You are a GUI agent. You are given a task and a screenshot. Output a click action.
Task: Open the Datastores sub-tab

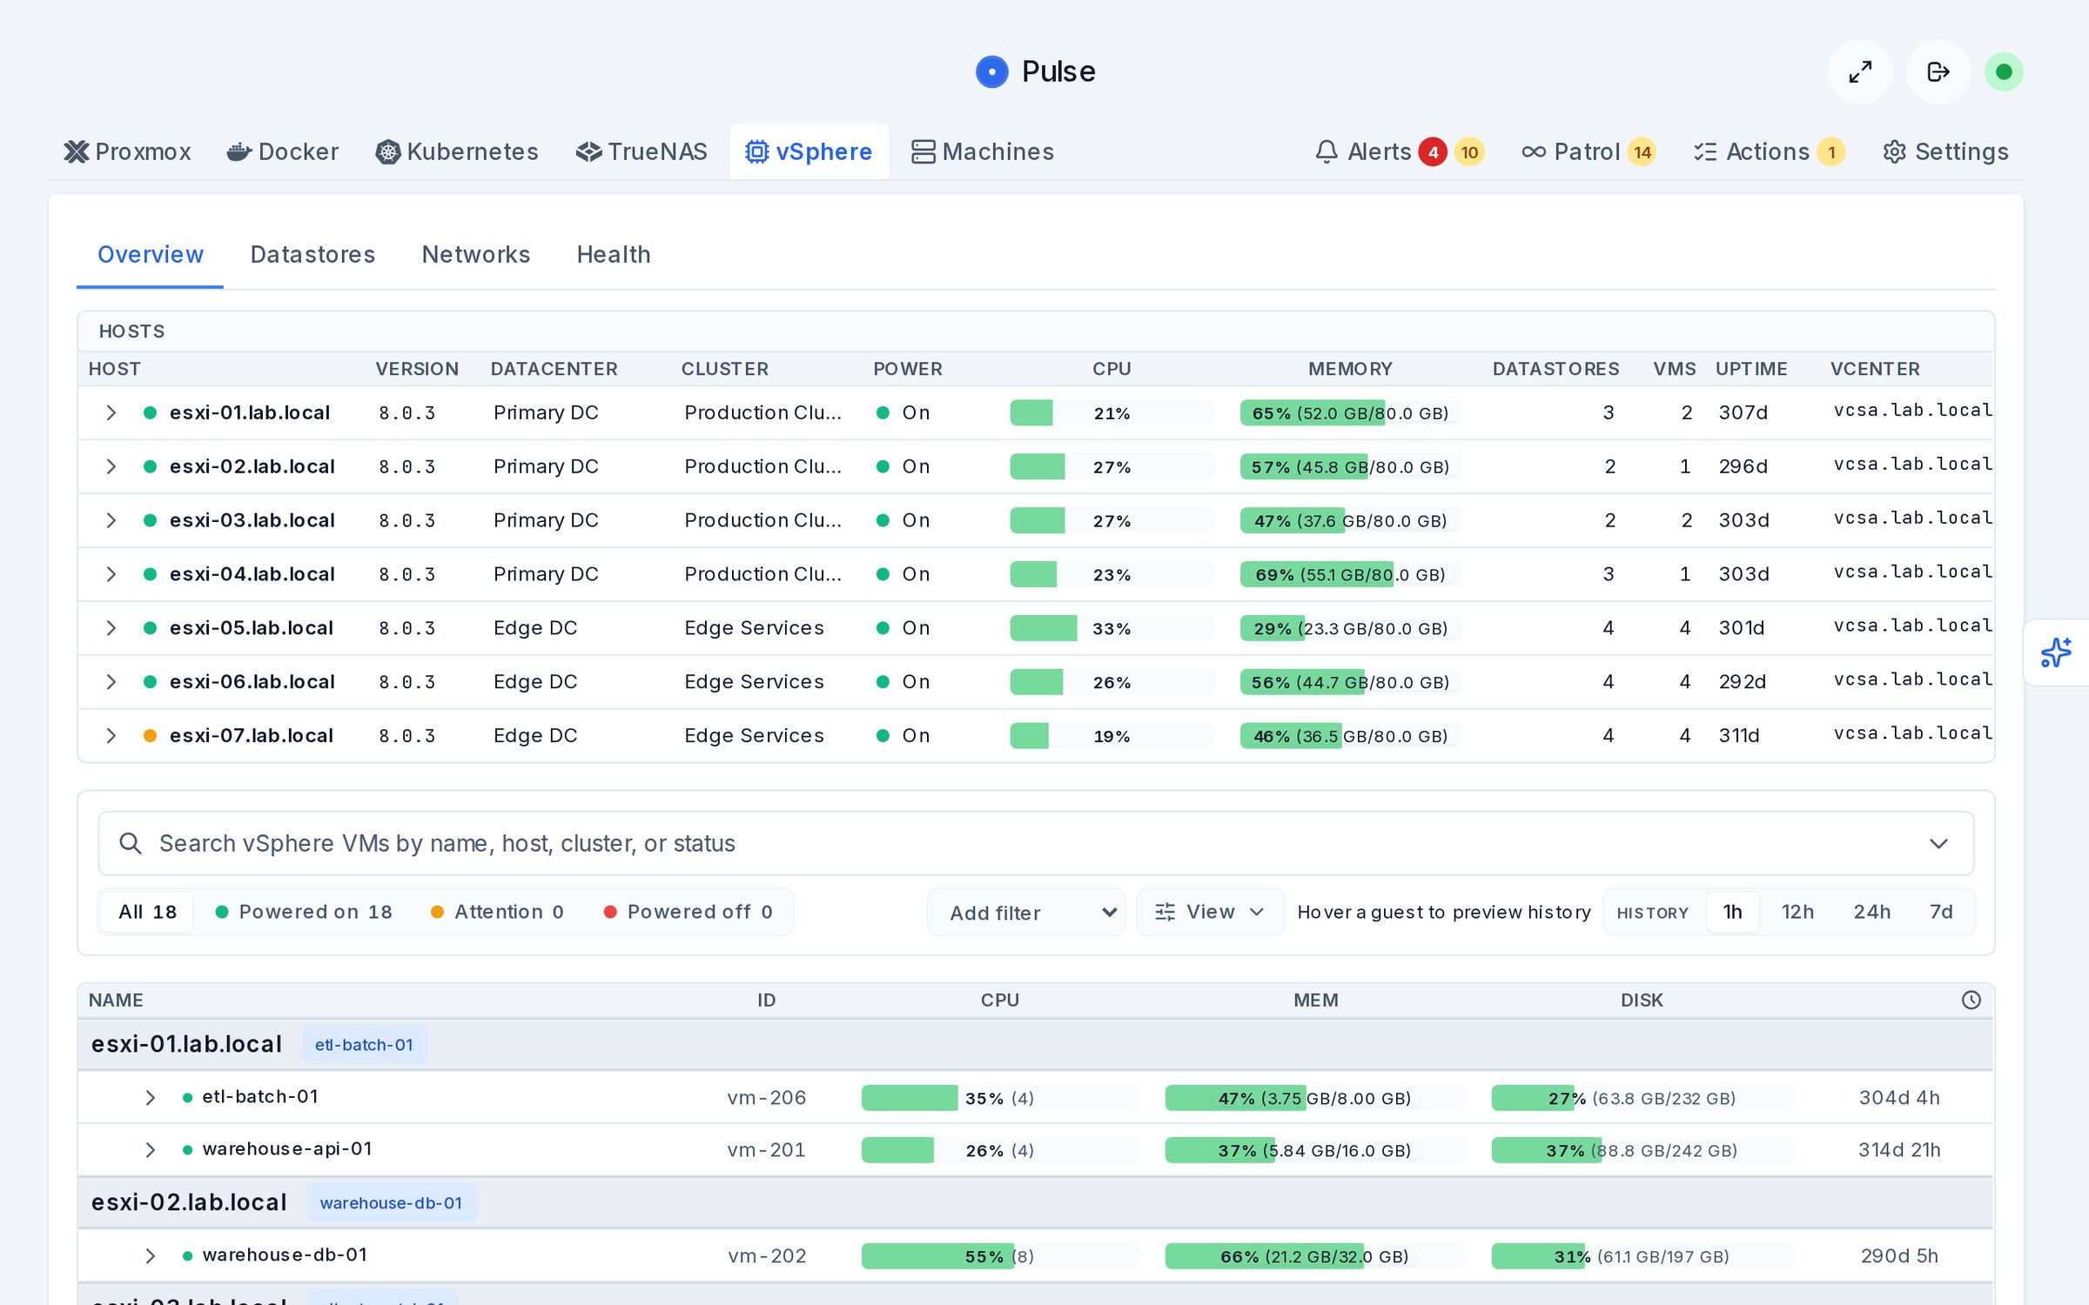pyautogui.click(x=312, y=254)
